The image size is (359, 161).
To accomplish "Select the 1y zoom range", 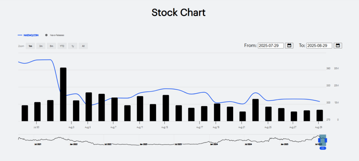I will [x=73, y=46].
